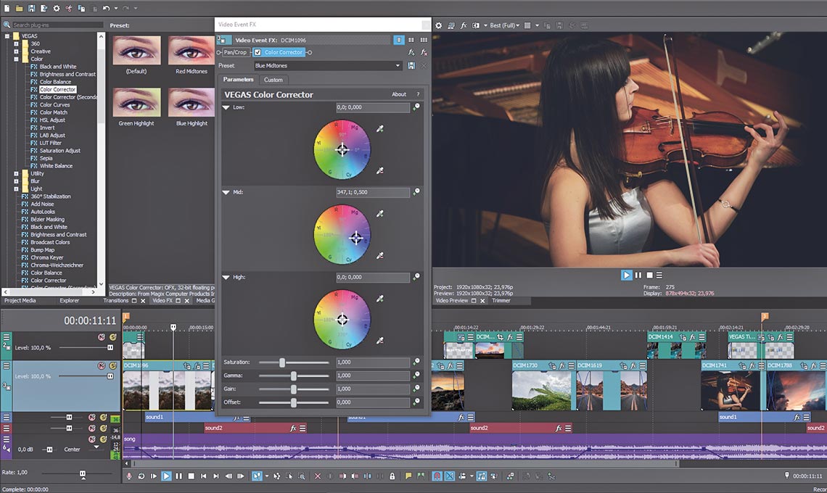
Task: Mute the song audio track
Action: [x=92, y=439]
